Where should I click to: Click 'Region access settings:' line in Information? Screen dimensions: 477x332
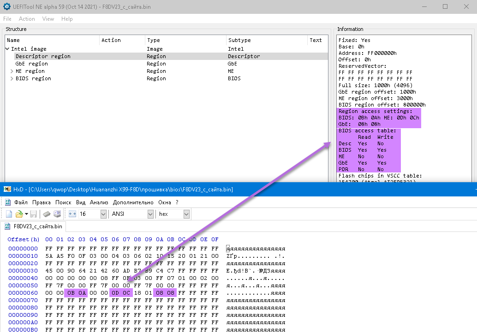click(376, 111)
